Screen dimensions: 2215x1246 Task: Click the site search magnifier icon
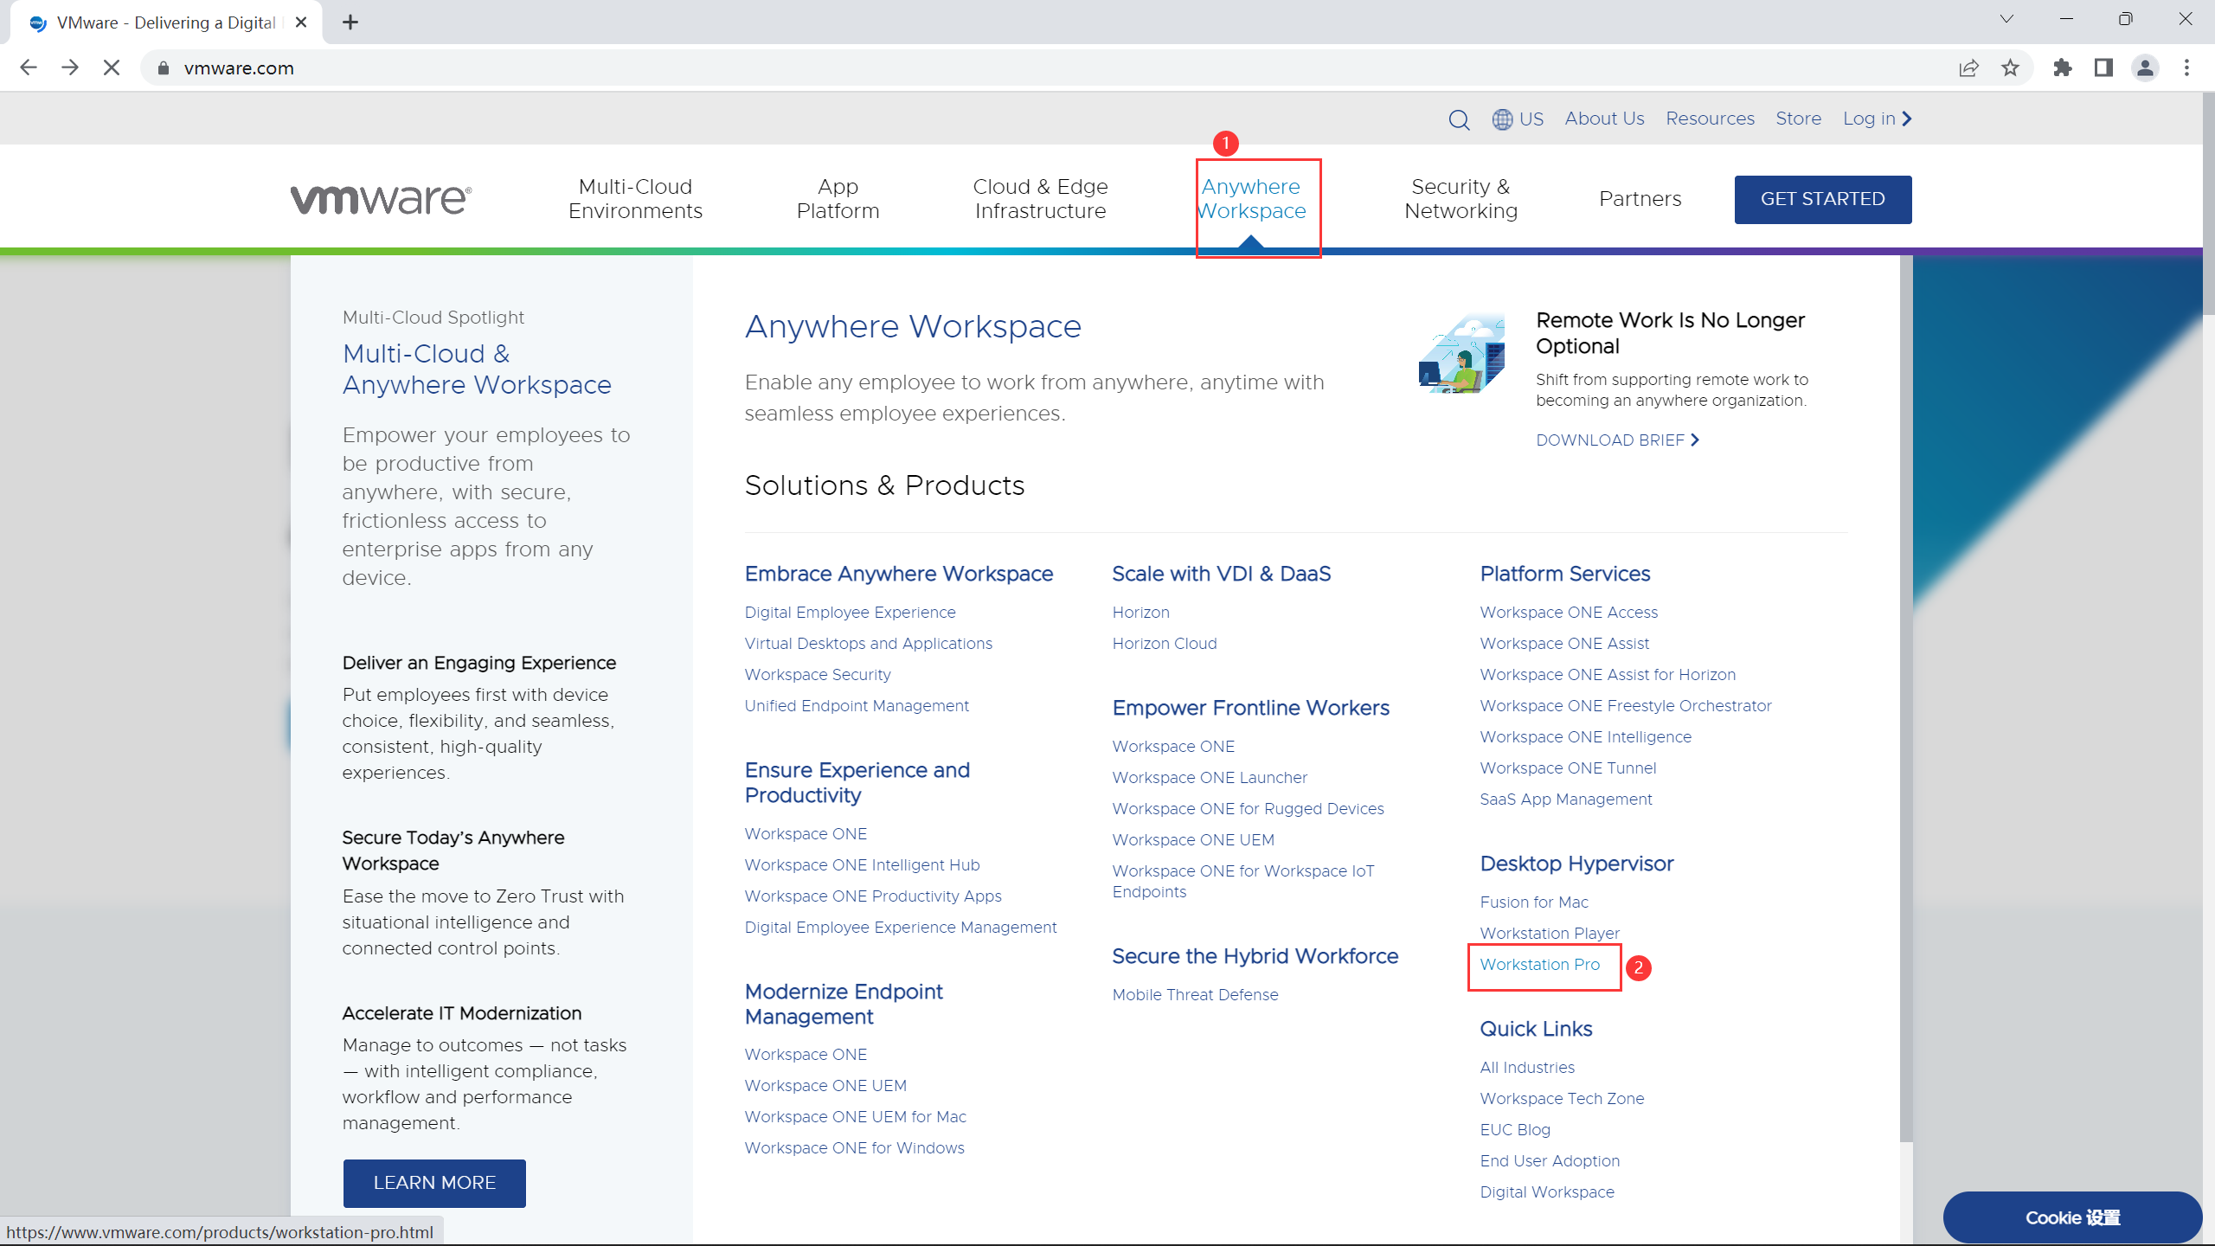(x=1459, y=119)
